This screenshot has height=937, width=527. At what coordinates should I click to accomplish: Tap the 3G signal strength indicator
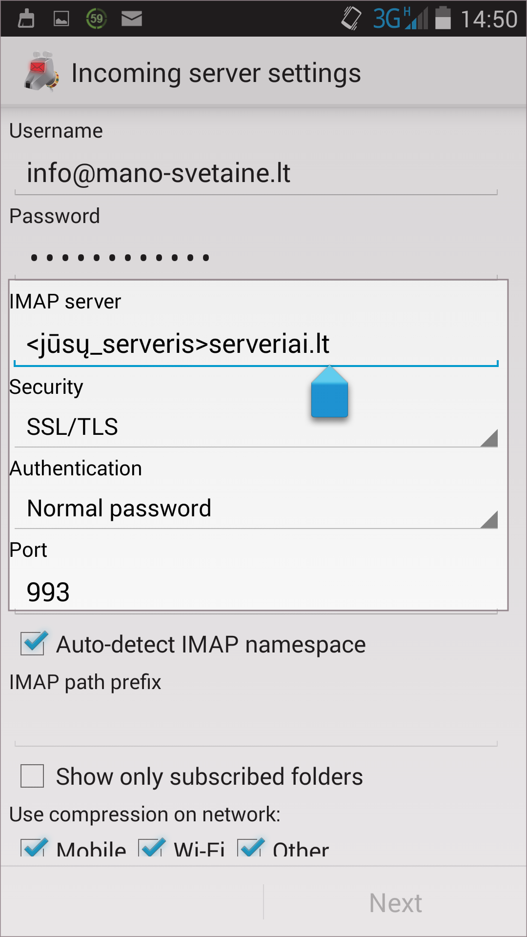(400, 19)
